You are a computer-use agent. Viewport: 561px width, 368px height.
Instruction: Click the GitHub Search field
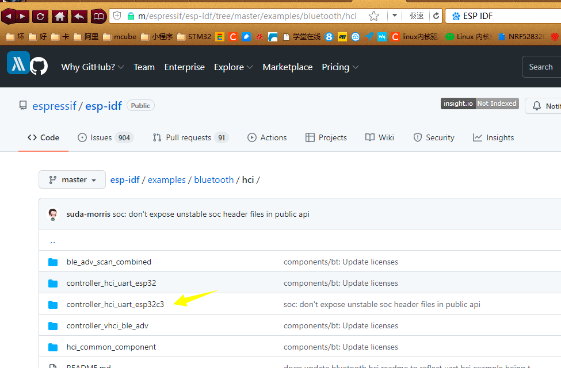[x=541, y=67]
